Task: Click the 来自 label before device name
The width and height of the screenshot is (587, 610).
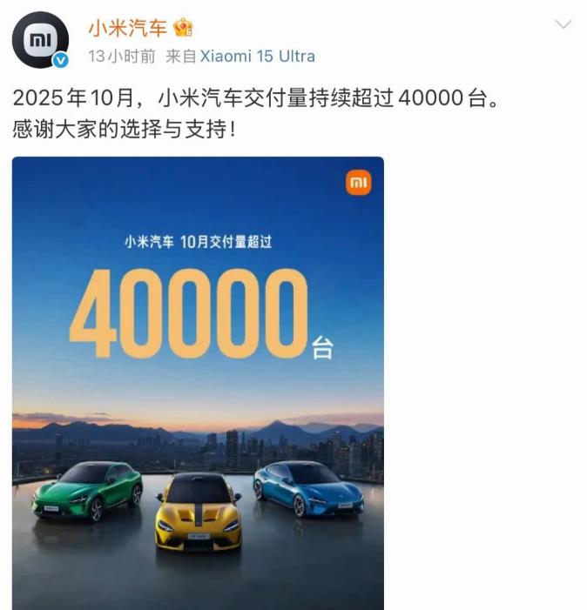Action: 181,57
